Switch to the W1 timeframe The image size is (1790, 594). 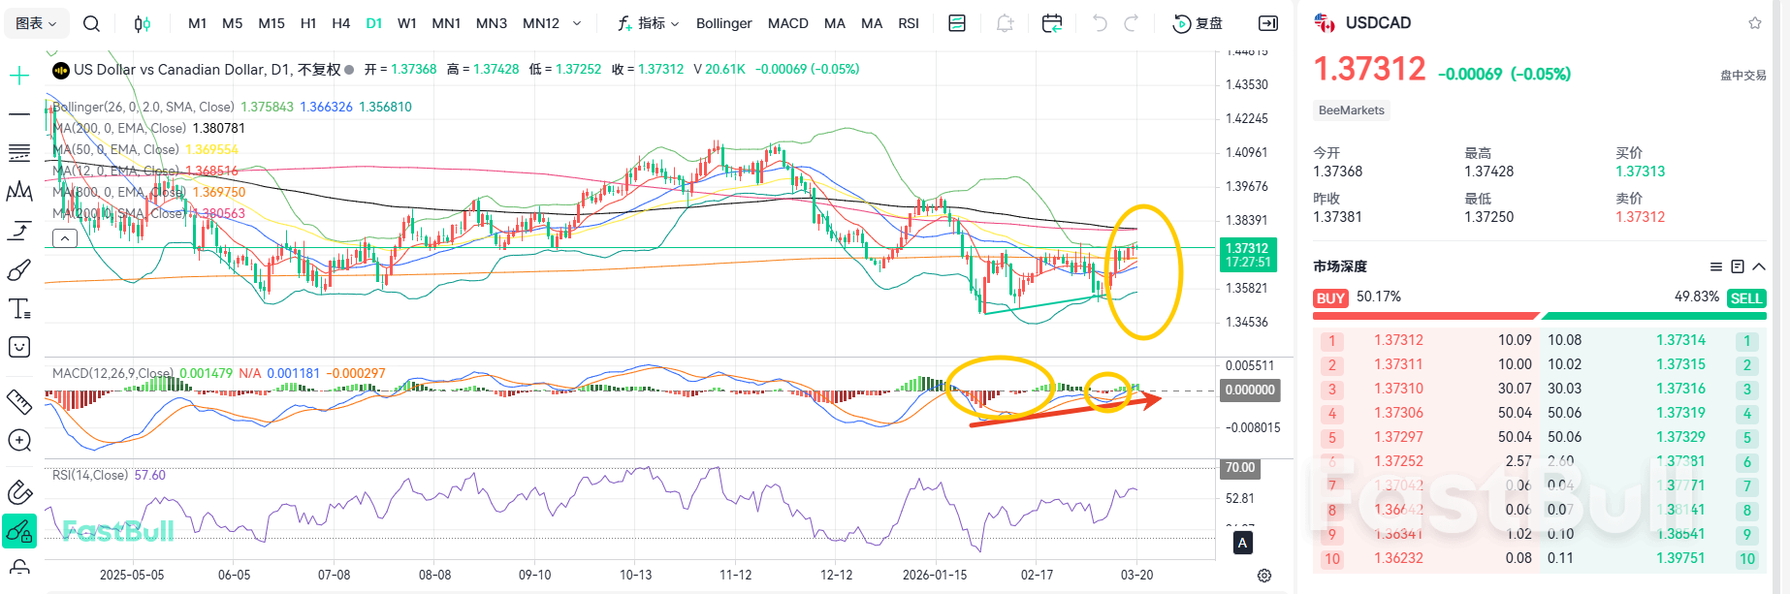pyautogui.click(x=407, y=23)
